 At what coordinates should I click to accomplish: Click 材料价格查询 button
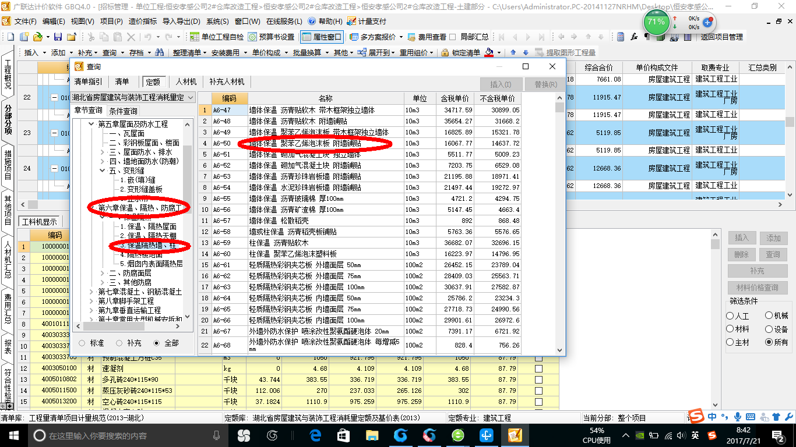click(x=758, y=288)
